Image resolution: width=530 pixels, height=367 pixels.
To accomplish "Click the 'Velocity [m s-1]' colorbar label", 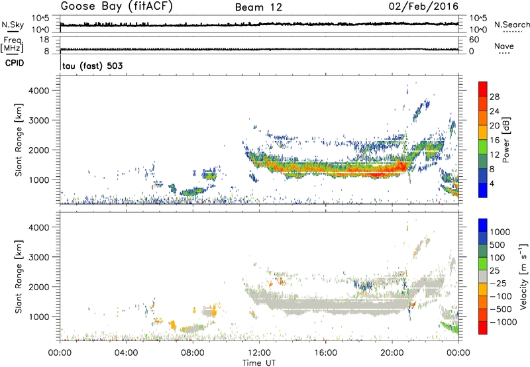I will [523, 276].
